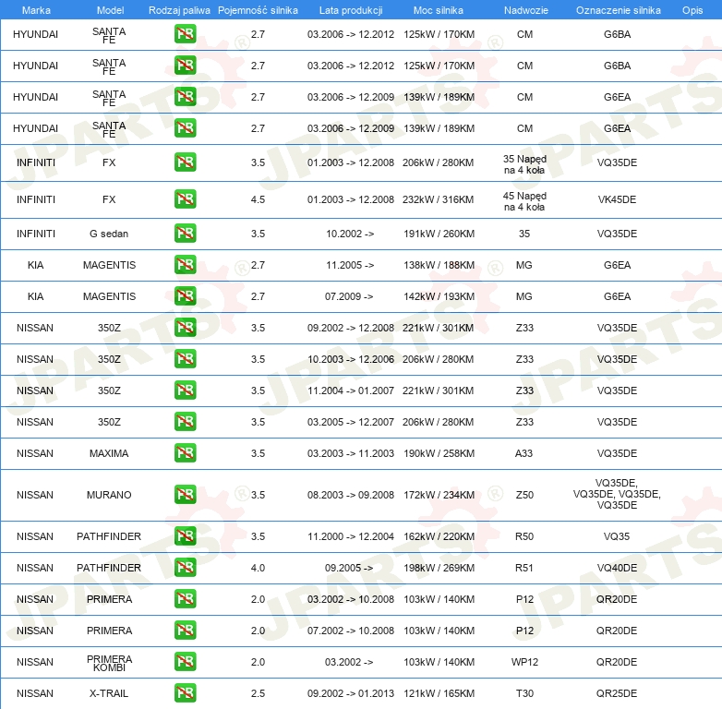722x709 pixels.
Task: Click the unleaded fuel icon for NISSAN MAXIMA
Action: pyautogui.click(x=185, y=453)
